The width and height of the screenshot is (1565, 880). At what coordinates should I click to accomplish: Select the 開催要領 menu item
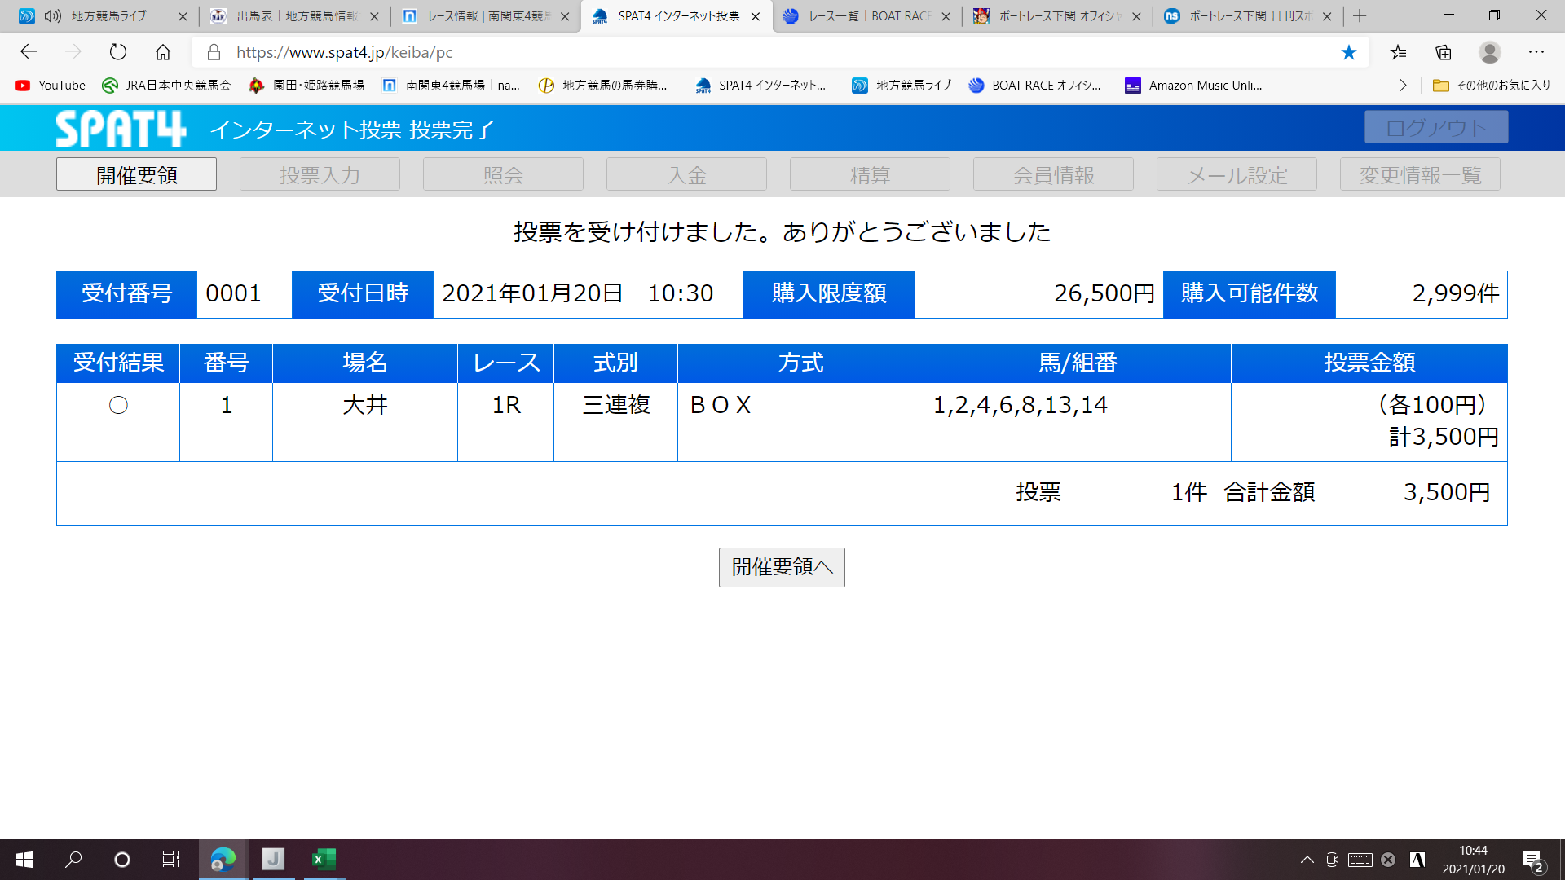point(136,174)
